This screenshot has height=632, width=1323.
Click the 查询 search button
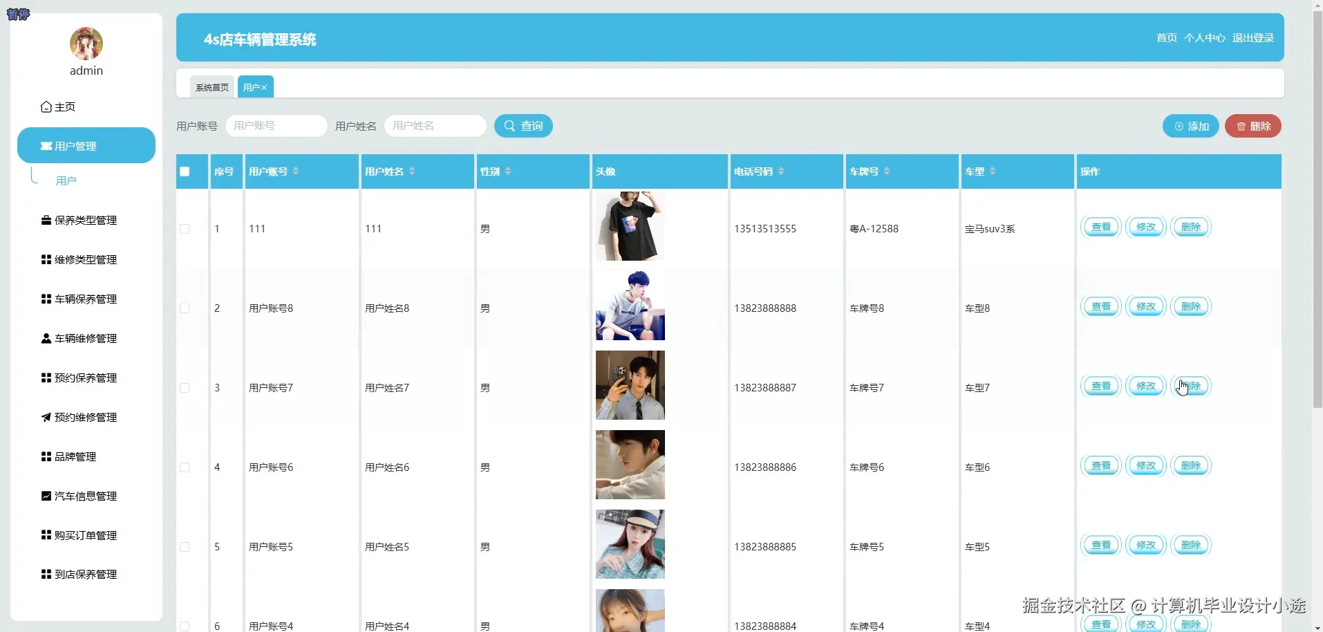tap(523, 126)
